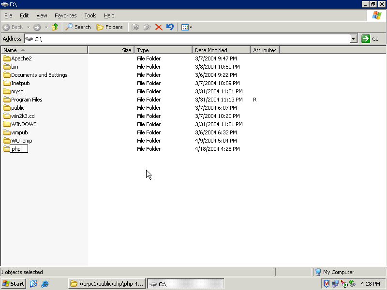Image resolution: width=387 pixels, height=290 pixels.
Task: Click the Start button
Action: (14, 284)
